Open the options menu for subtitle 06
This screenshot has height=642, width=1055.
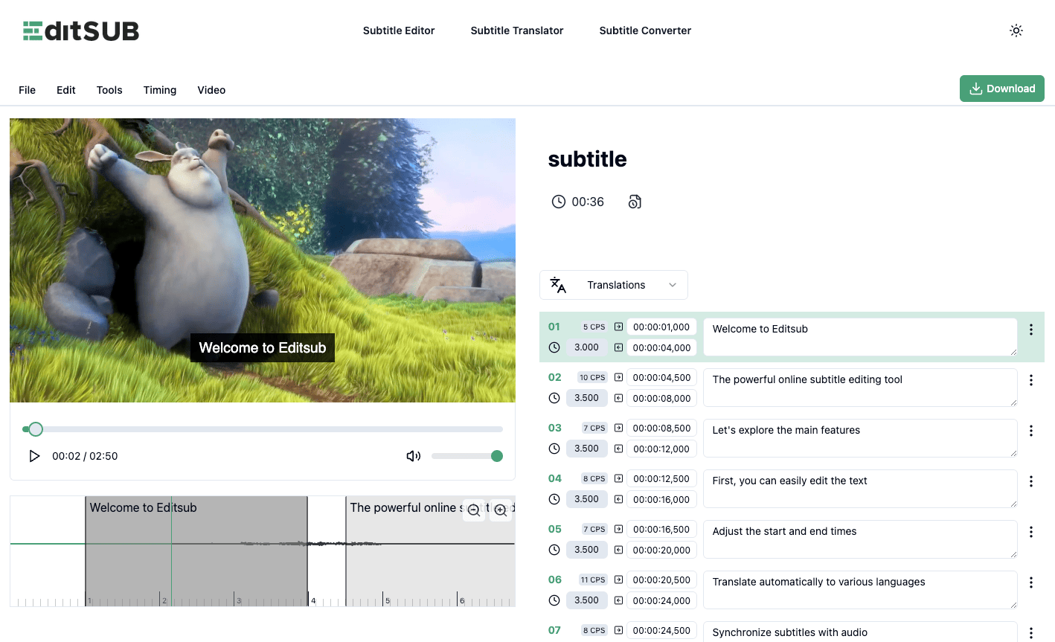tap(1031, 582)
